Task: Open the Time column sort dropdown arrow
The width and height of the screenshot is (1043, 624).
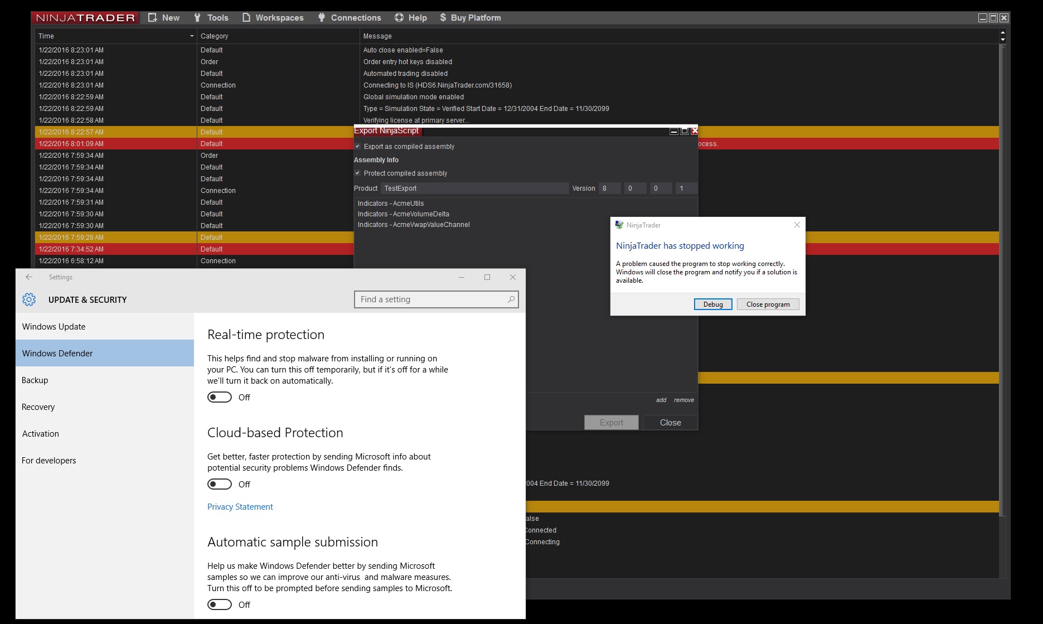Action: pos(192,36)
